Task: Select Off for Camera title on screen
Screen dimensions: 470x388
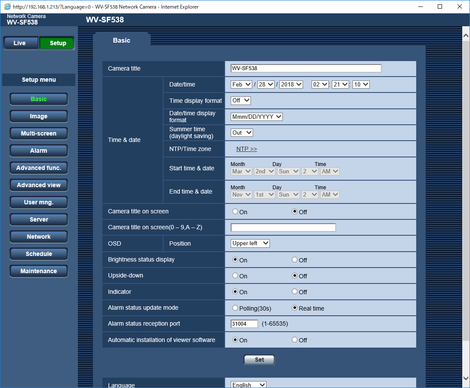Action: [x=295, y=212]
